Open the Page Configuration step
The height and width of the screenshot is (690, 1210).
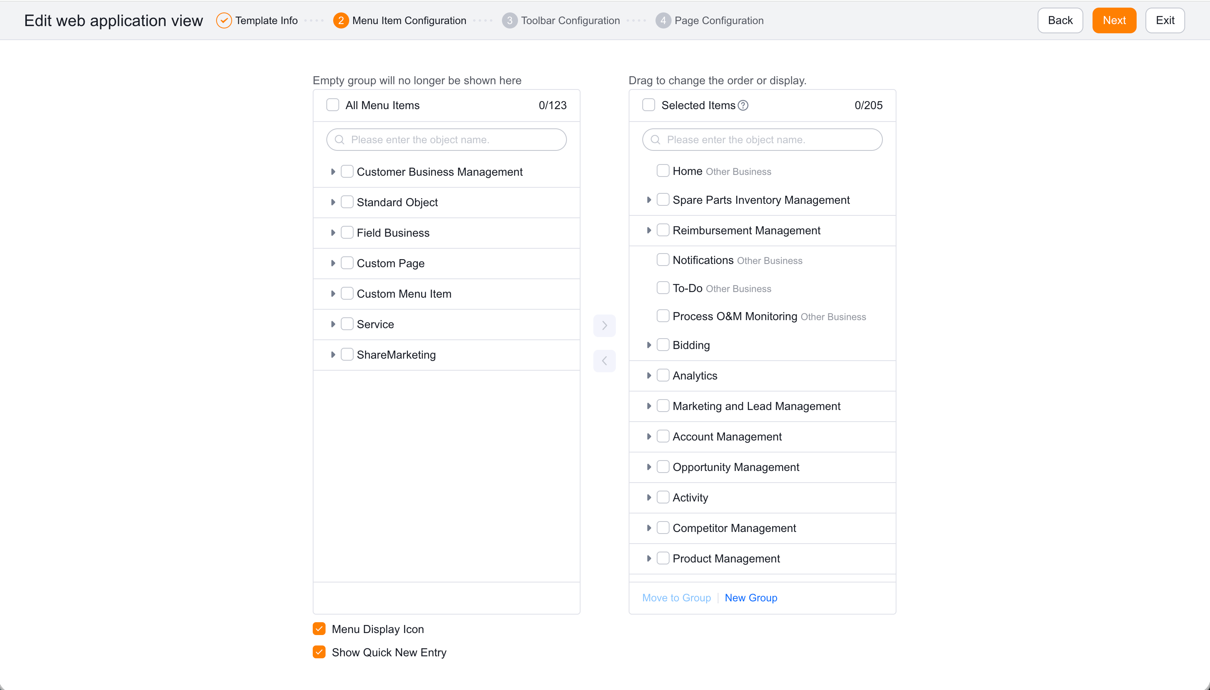[719, 20]
